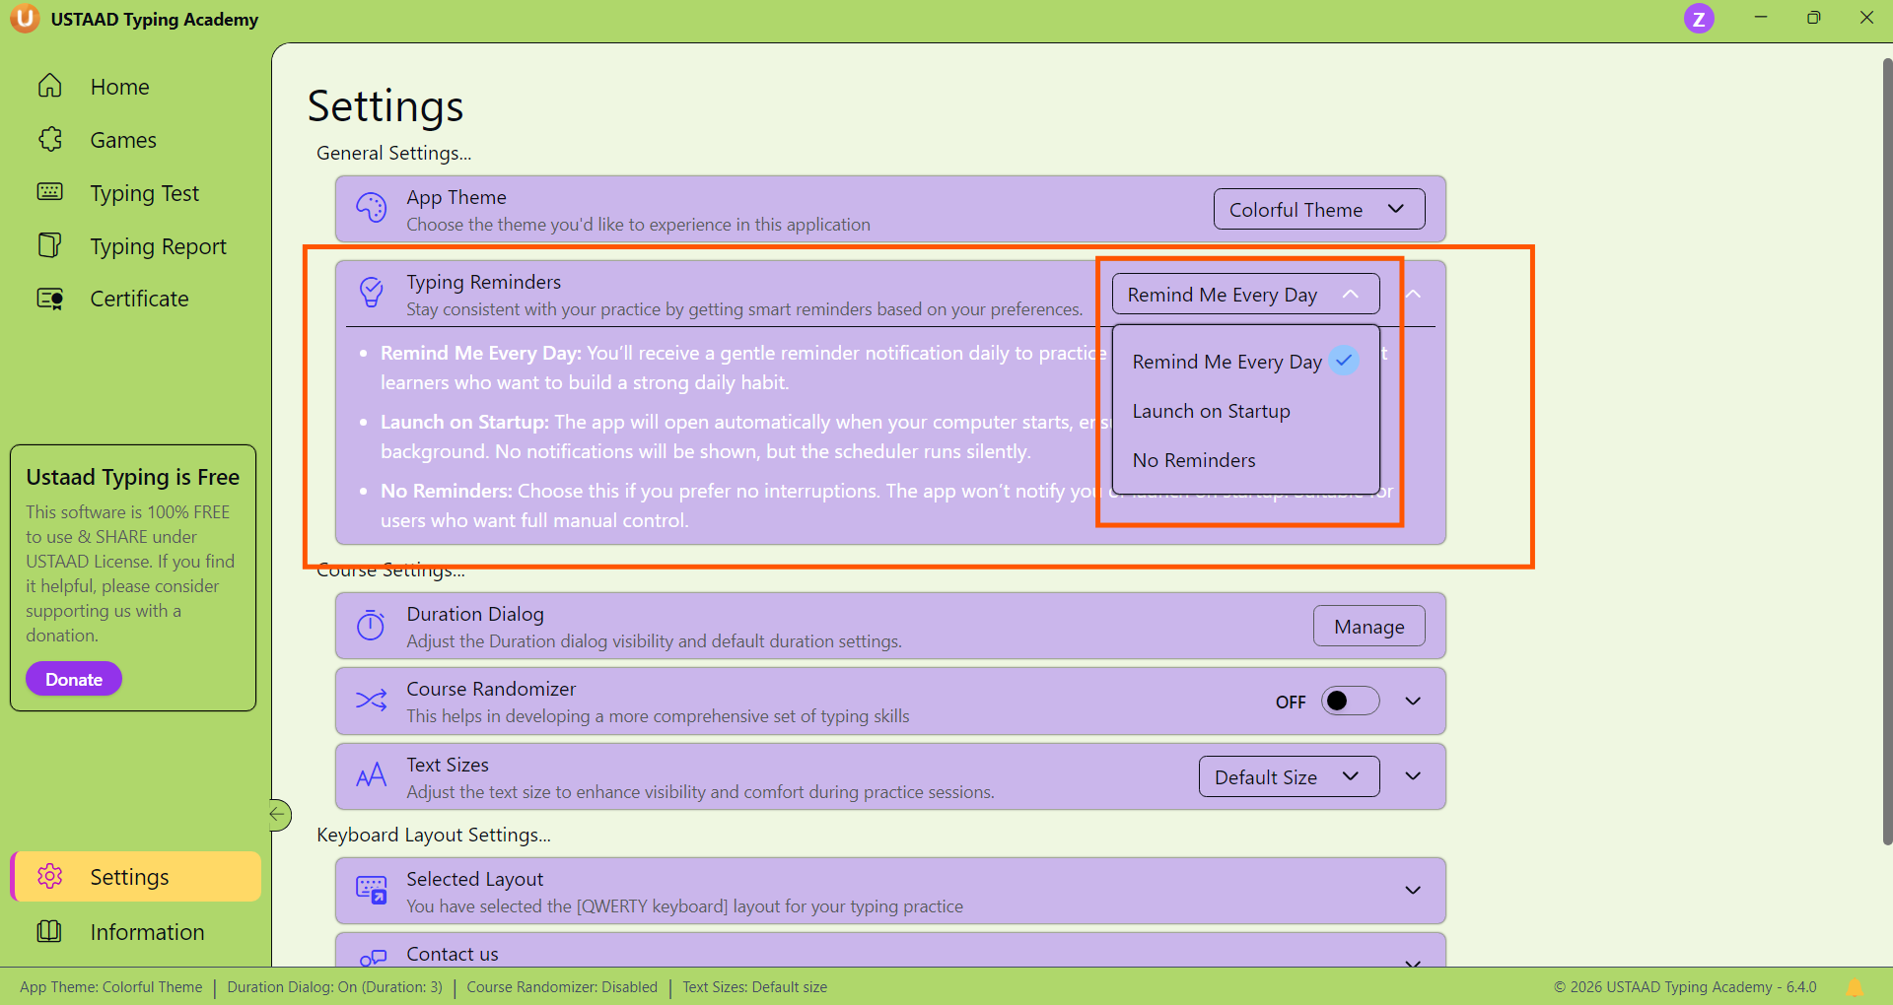The image size is (1893, 1005).
Task: Choose No Reminders from the list
Action: click(x=1193, y=460)
